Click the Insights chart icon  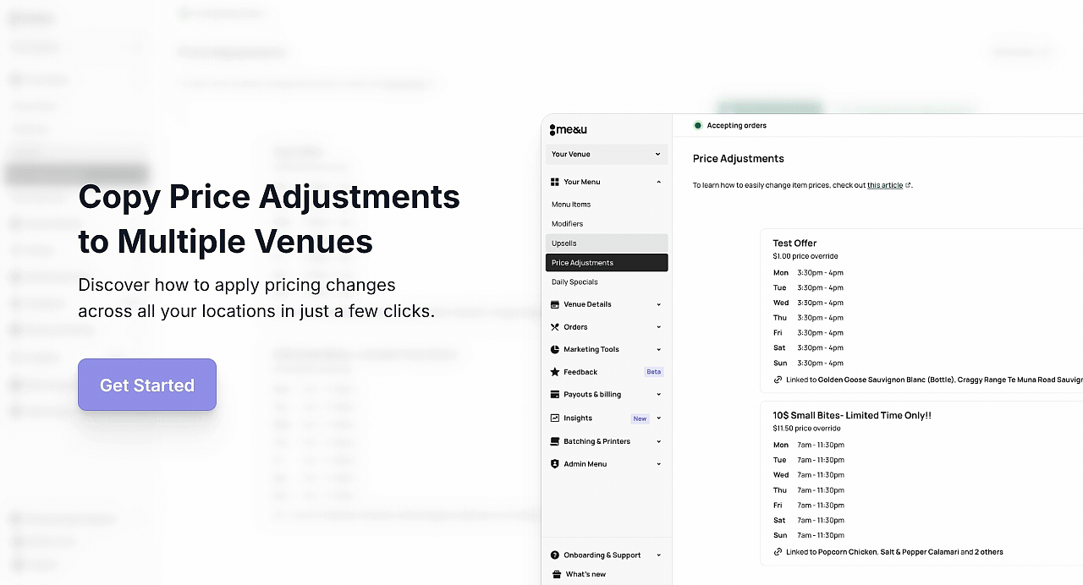[555, 418]
